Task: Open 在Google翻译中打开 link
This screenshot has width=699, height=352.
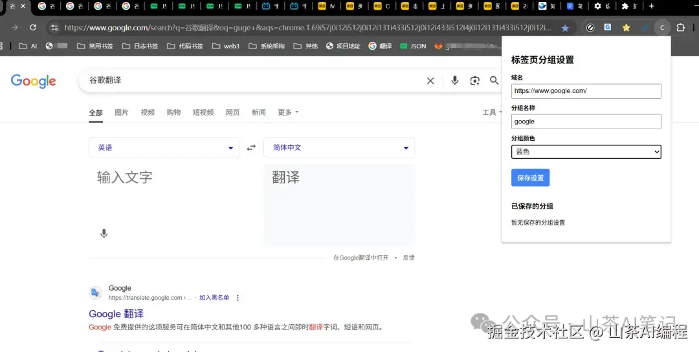Action: click(361, 258)
